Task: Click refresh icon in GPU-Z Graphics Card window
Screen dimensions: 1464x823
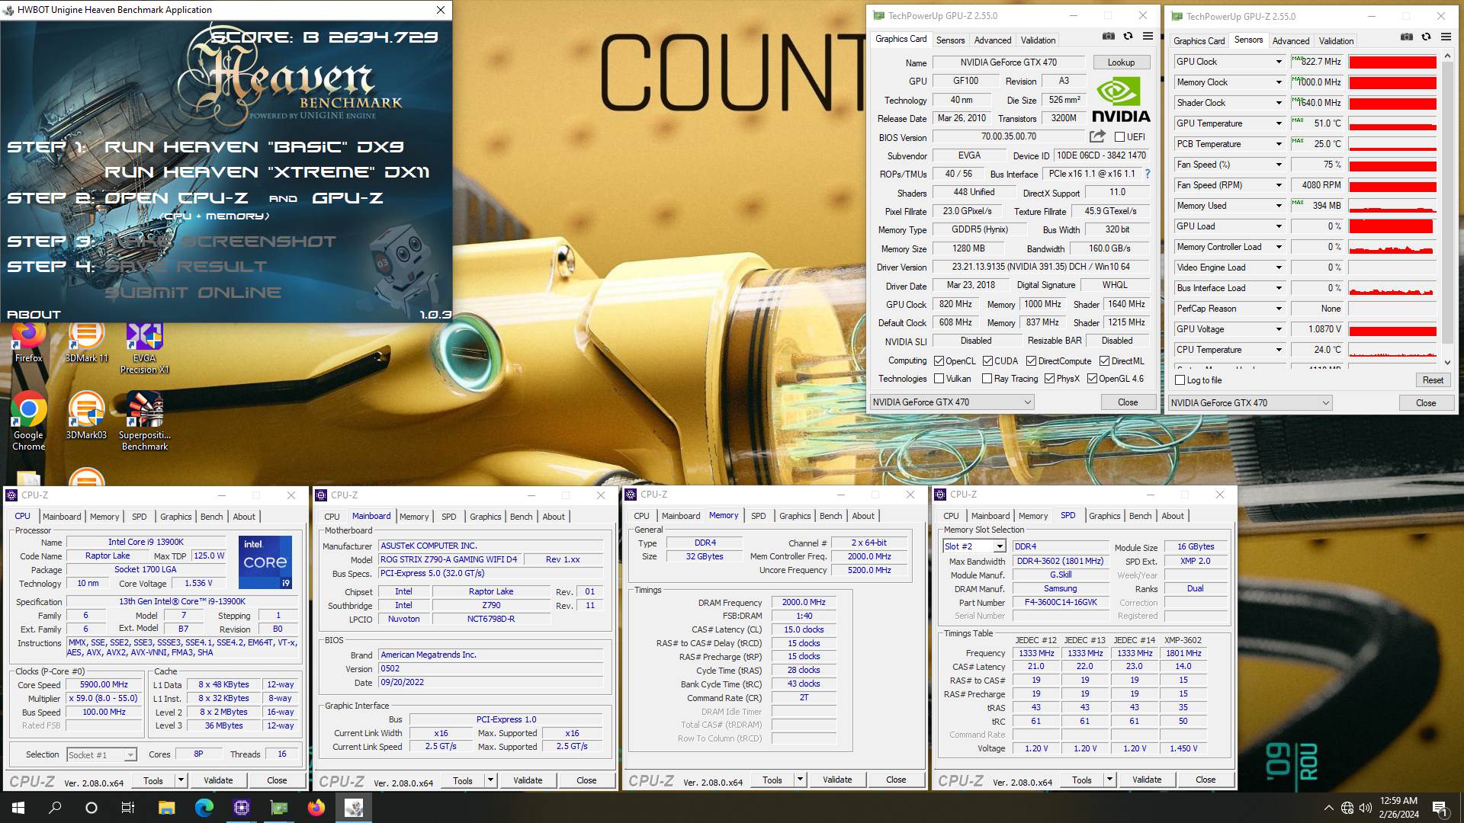Action: point(1128,36)
